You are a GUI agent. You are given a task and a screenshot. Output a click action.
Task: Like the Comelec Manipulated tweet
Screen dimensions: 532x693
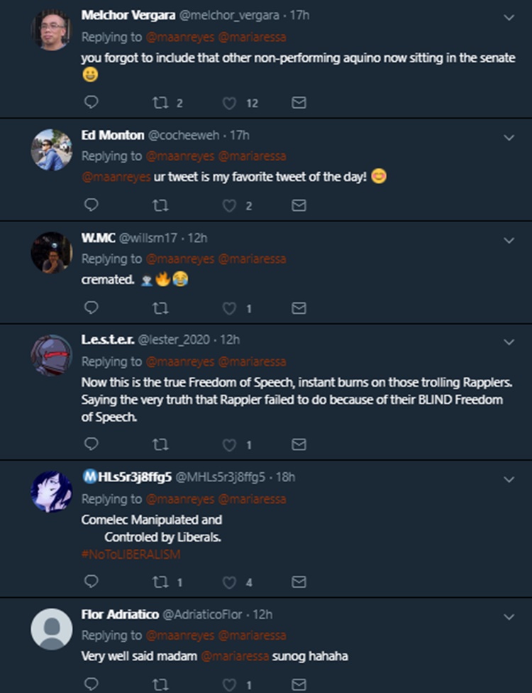(x=229, y=582)
